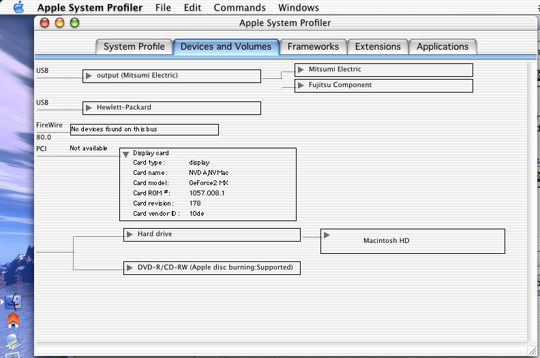Image resolution: width=540 pixels, height=358 pixels.
Task: Expand the output (Mitsumi Electric) USB entry
Action: tap(89, 76)
